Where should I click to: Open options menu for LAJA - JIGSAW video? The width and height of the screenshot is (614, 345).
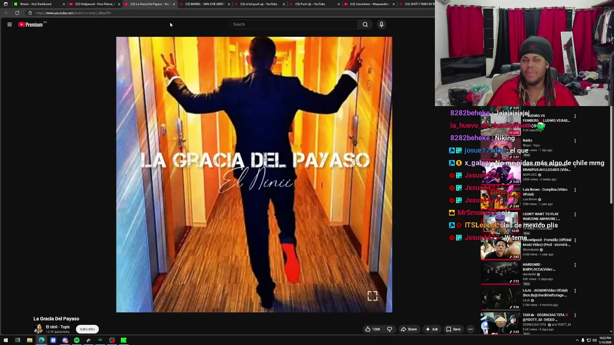tap(575, 291)
